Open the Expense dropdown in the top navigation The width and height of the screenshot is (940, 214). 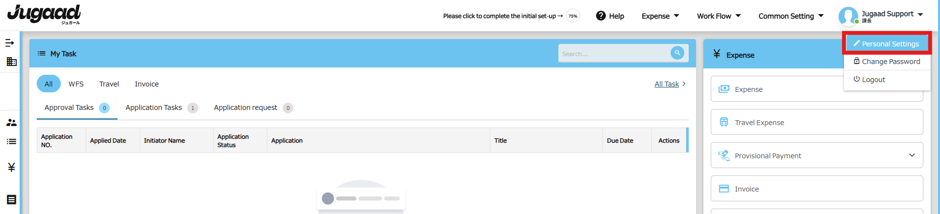tap(660, 16)
